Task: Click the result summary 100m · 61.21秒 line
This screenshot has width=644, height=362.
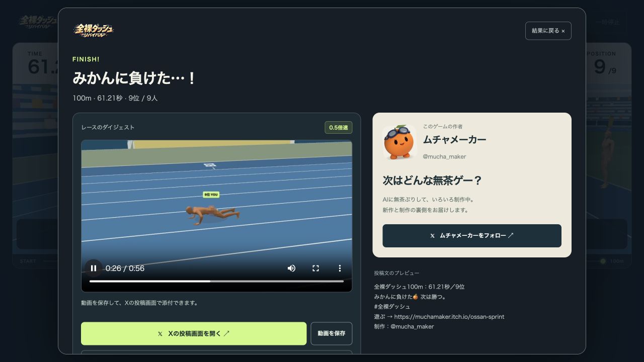Action: coord(115,98)
